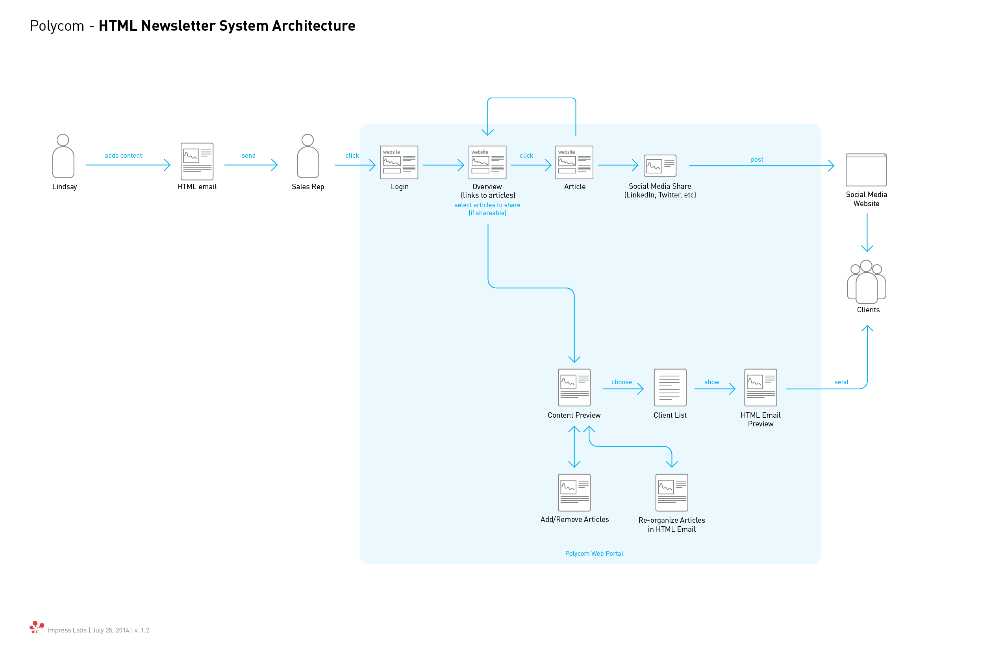Select the HTML email document icon
Image resolution: width=1004 pixels, height=649 pixels.
[x=197, y=161]
